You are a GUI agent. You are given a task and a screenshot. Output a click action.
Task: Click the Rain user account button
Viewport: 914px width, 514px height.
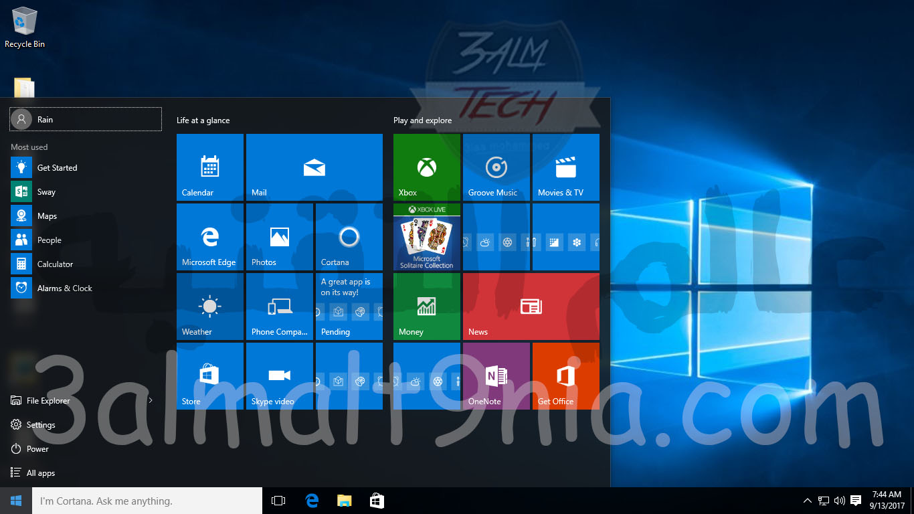click(86, 119)
